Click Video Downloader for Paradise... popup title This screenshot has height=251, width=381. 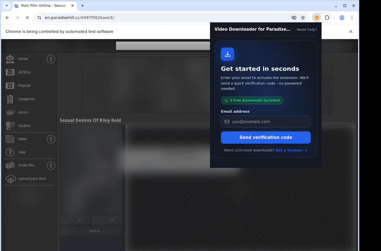pos(252,29)
